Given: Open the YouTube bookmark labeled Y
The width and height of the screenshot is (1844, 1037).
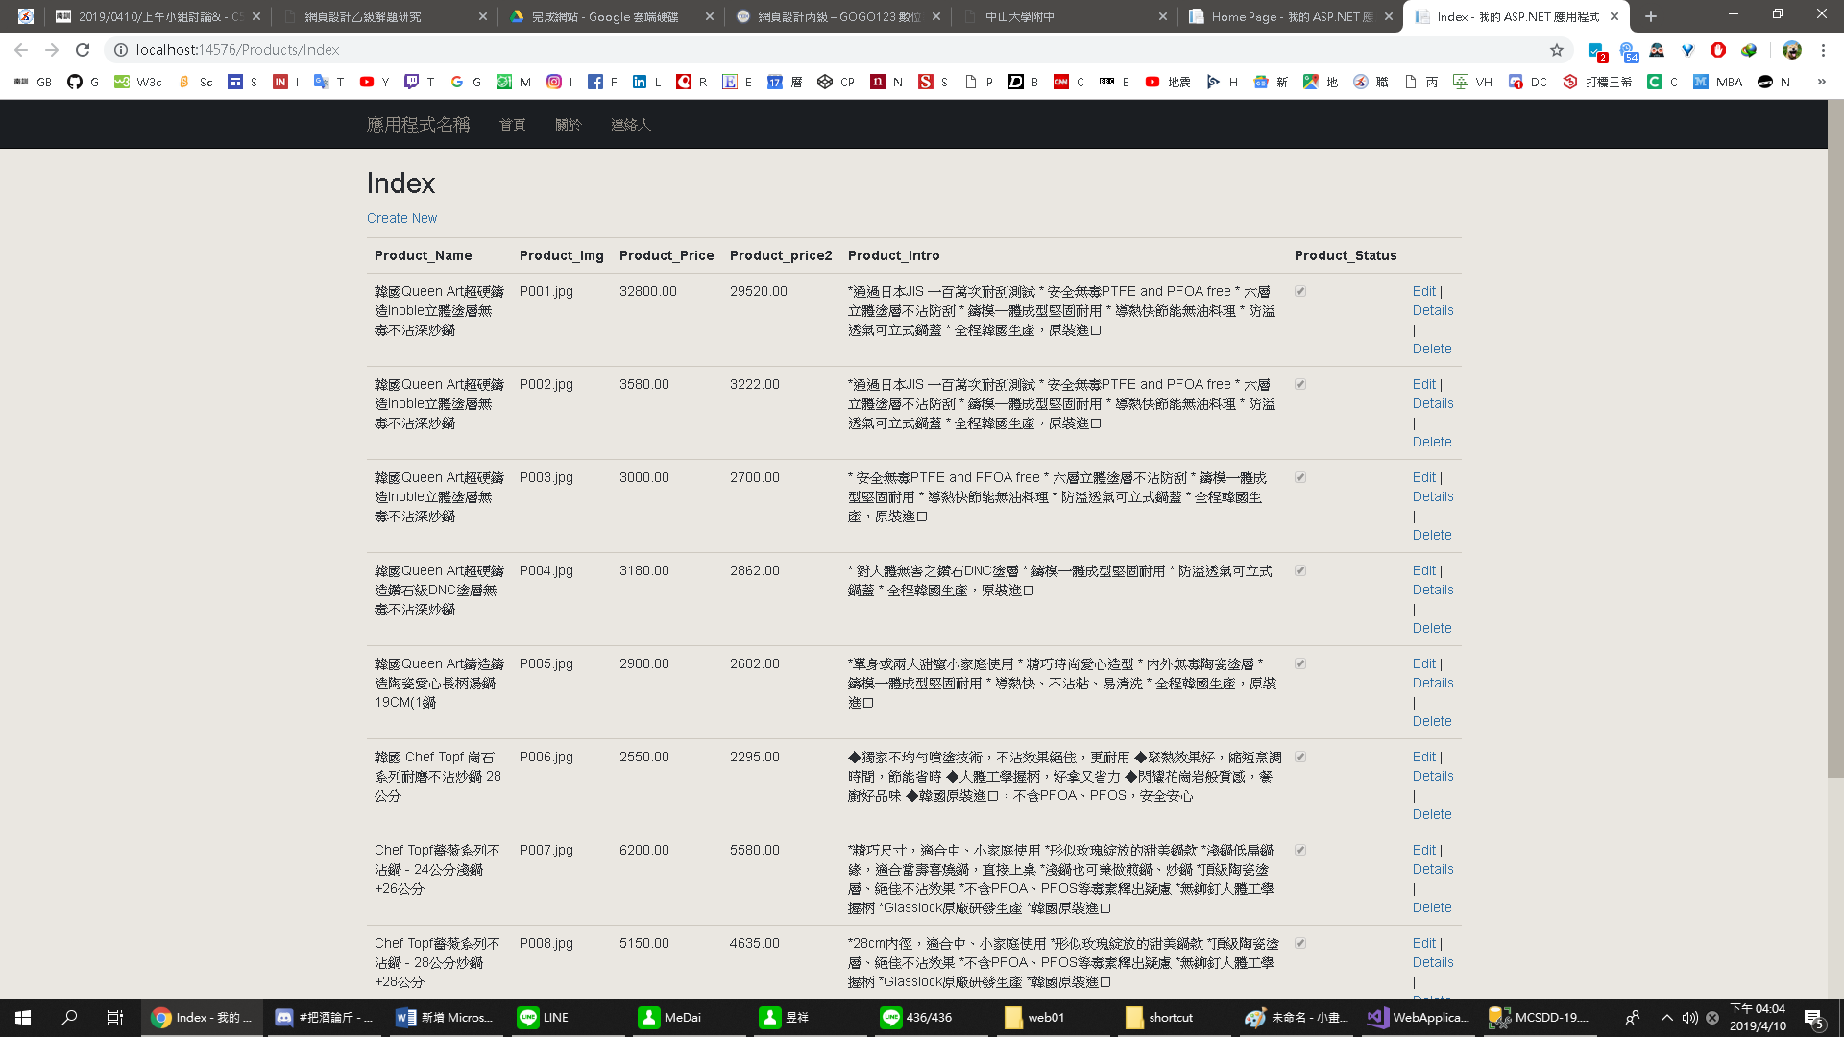Looking at the screenshot, I should tap(375, 82).
